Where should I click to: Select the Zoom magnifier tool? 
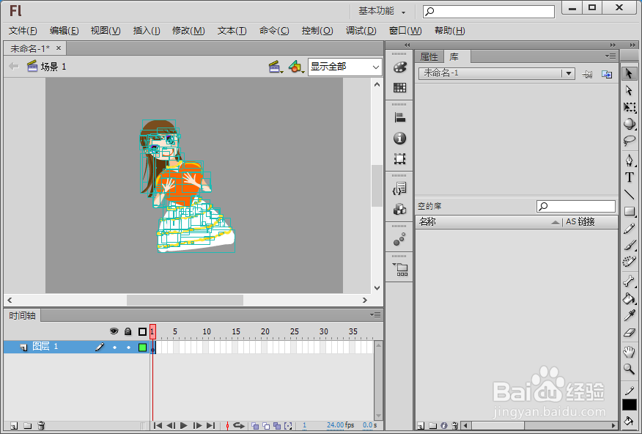coord(630,369)
